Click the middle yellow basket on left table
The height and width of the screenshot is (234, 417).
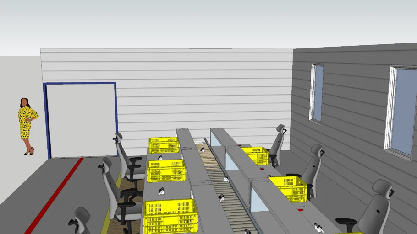pos(166,170)
